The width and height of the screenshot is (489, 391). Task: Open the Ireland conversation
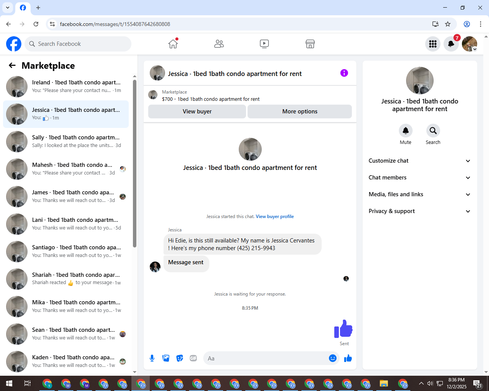pyautogui.click(x=66, y=87)
